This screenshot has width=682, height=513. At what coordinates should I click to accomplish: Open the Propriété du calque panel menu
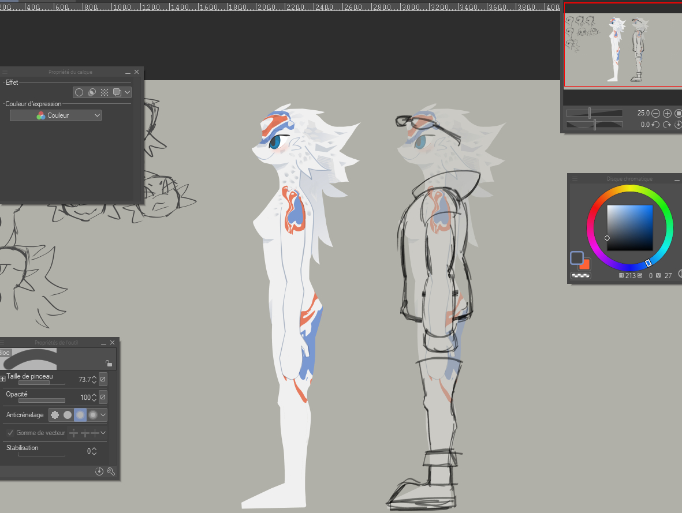[5, 72]
